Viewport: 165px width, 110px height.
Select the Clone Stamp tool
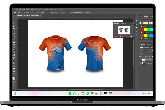point(14,42)
